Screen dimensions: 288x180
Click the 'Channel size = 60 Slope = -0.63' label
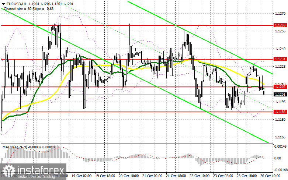click(28, 8)
